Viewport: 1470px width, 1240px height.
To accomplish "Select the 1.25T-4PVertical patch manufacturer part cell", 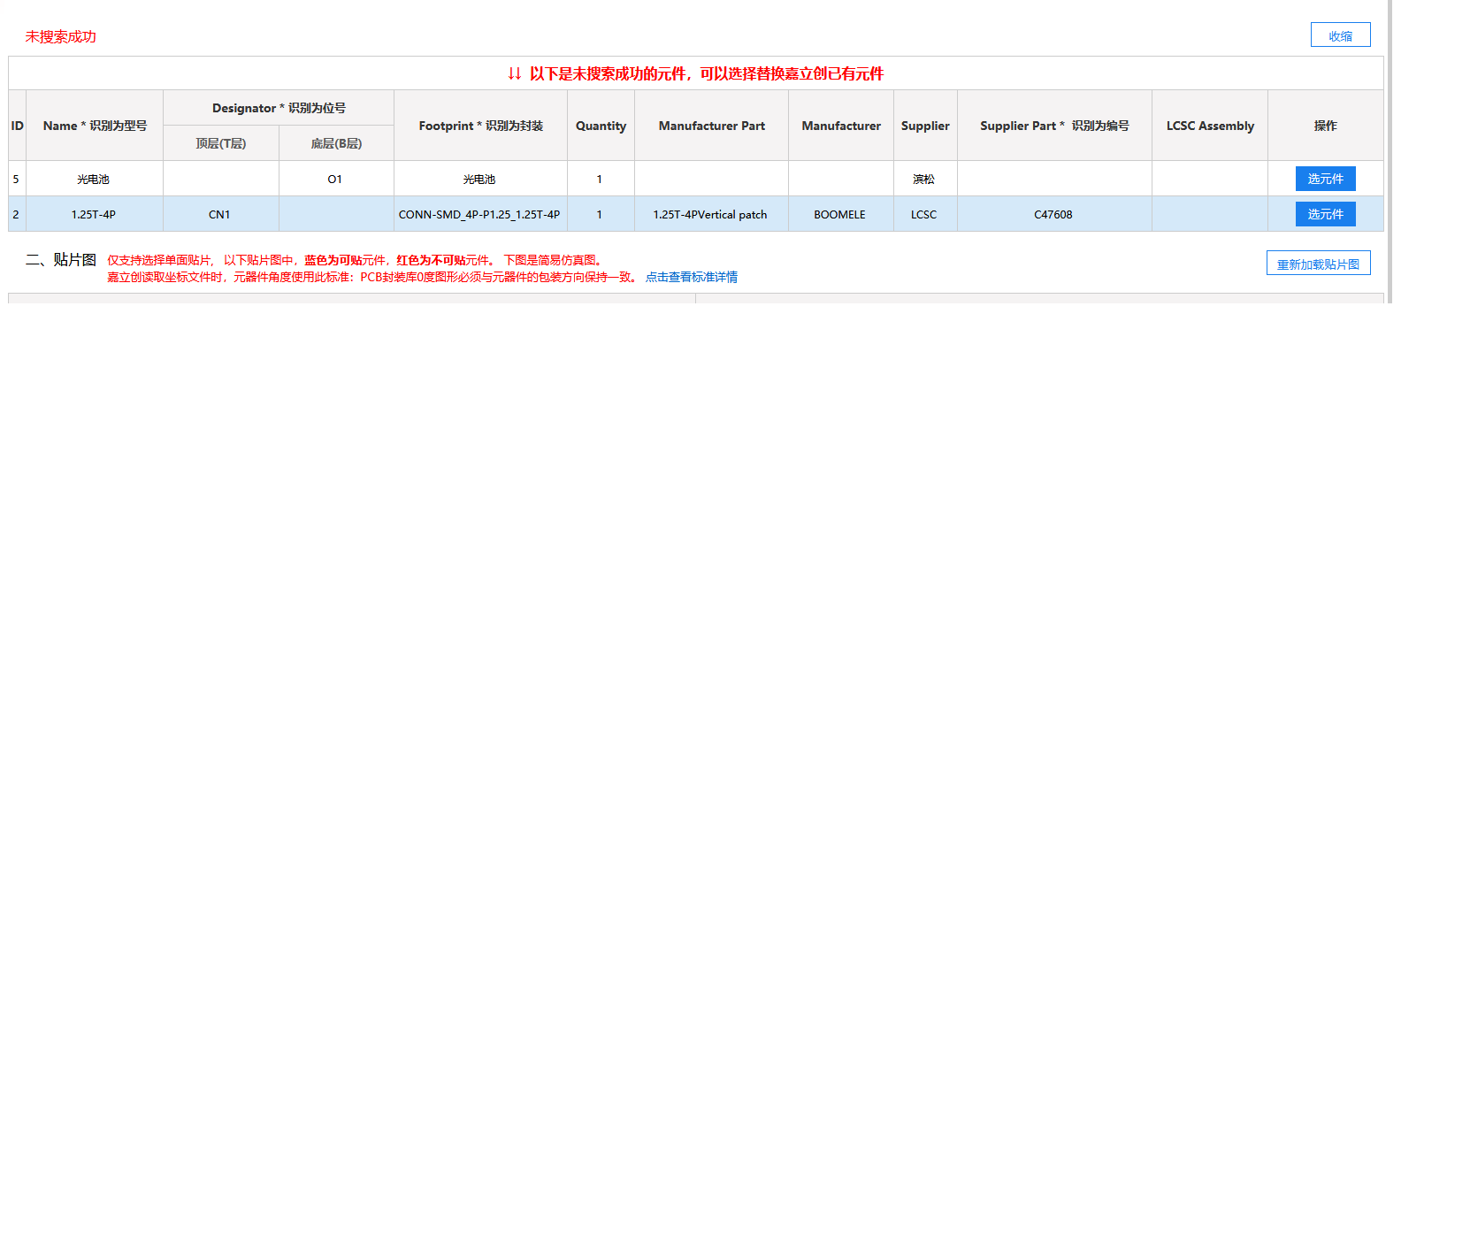I will [x=709, y=214].
